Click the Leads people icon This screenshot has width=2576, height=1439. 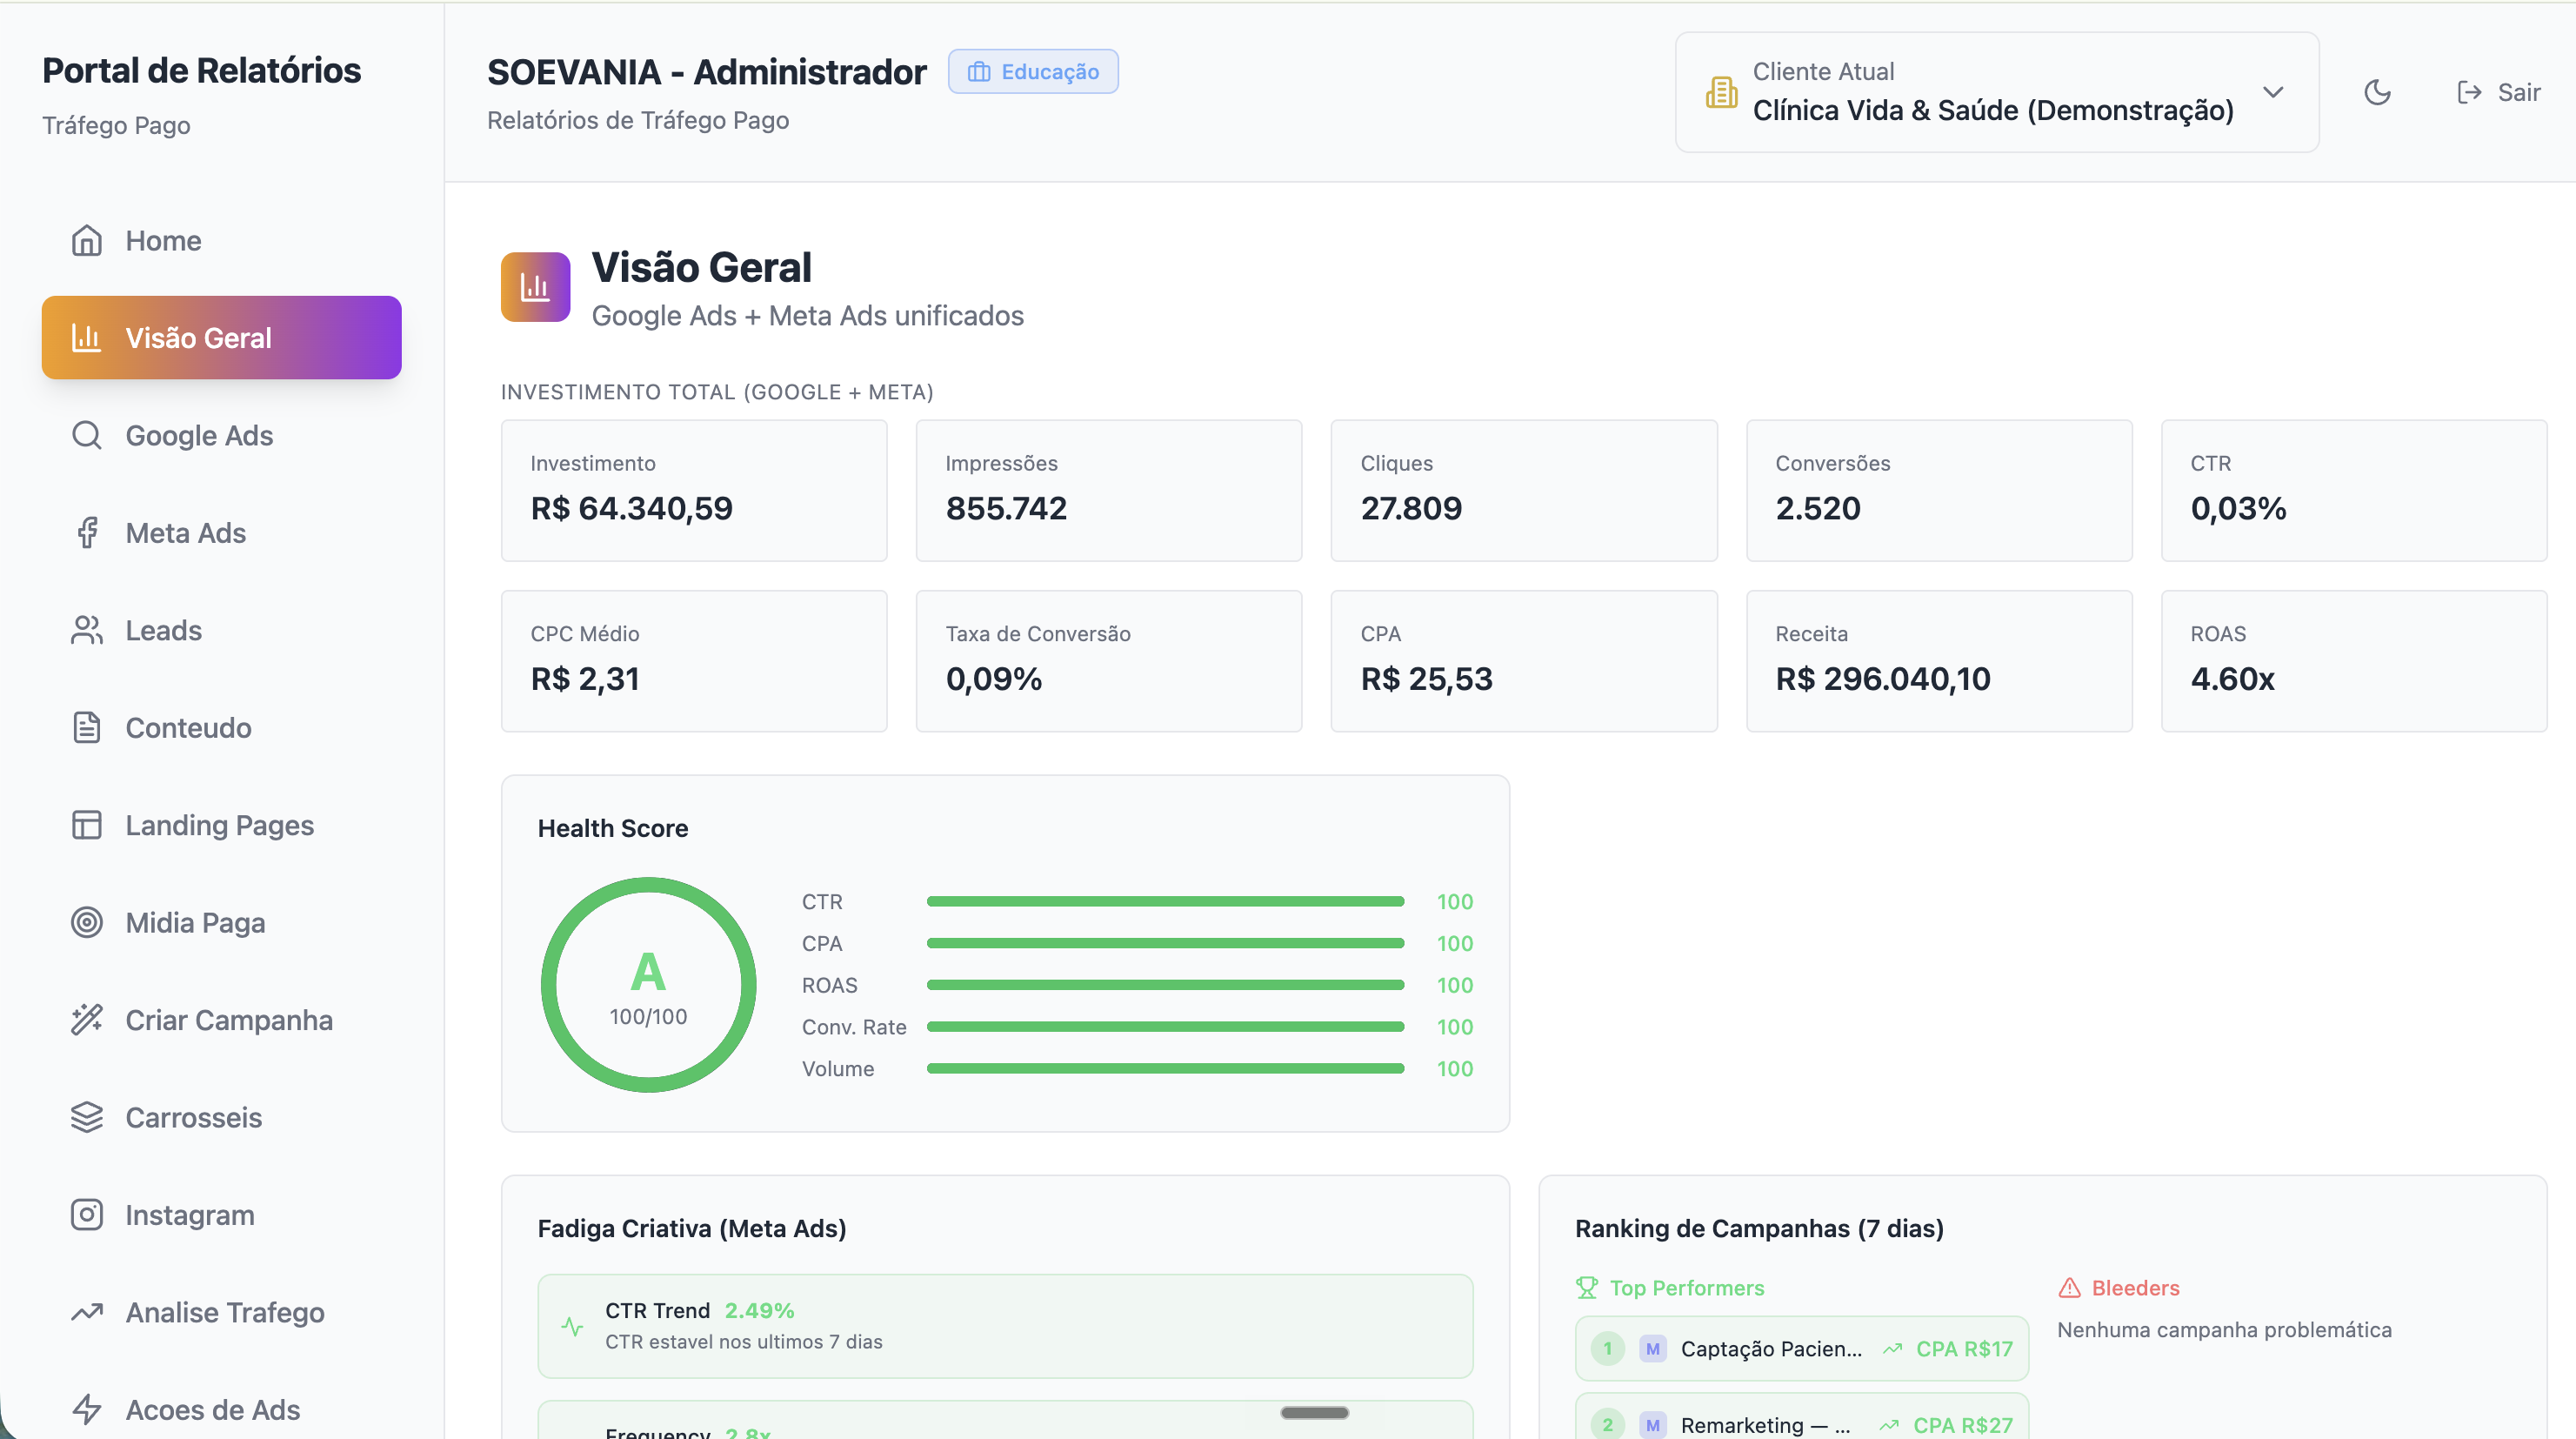pos(87,631)
